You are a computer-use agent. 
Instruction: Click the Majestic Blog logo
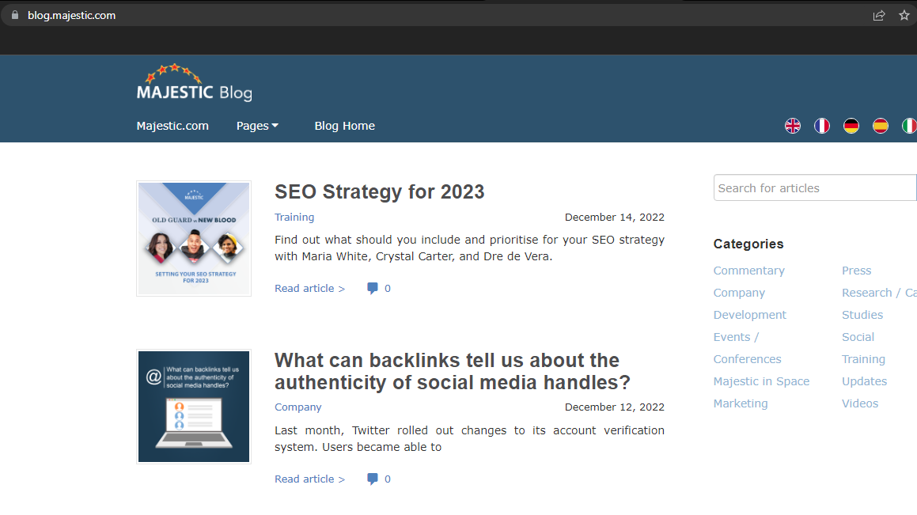click(194, 82)
